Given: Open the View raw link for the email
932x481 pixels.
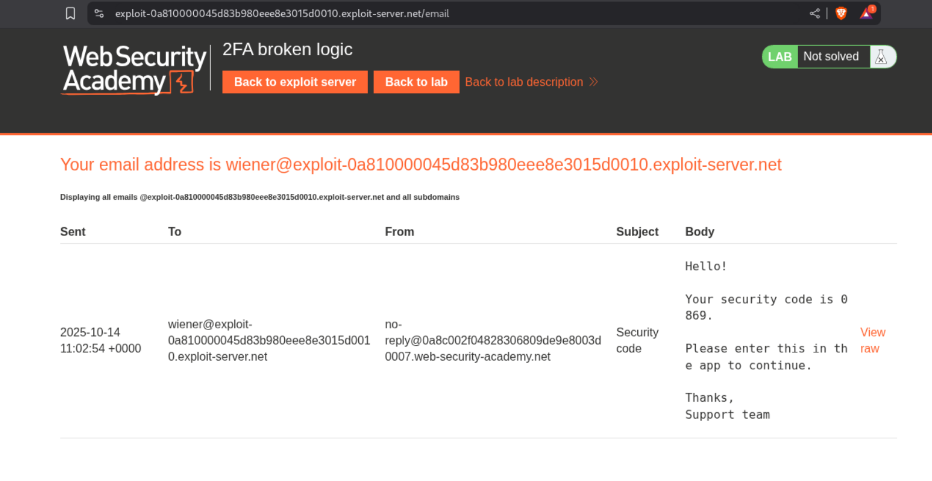Looking at the screenshot, I should pyautogui.click(x=872, y=341).
